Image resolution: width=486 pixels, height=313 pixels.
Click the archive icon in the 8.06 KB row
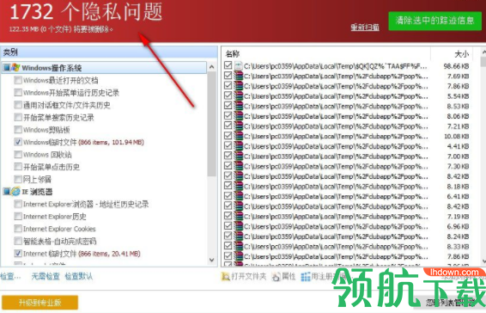click(238, 116)
